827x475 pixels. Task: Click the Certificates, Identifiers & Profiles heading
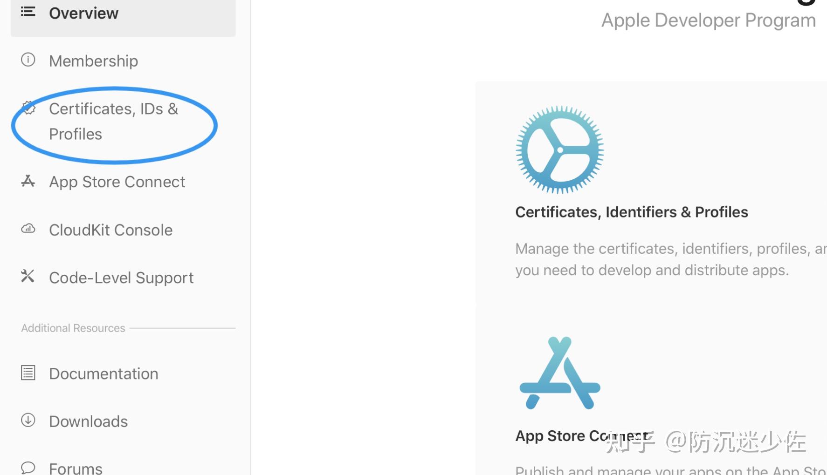pyautogui.click(x=632, y=212)
